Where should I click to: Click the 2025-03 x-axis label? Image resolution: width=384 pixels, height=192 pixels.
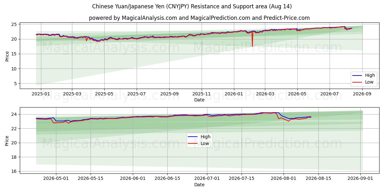click(x=72, y=94)
